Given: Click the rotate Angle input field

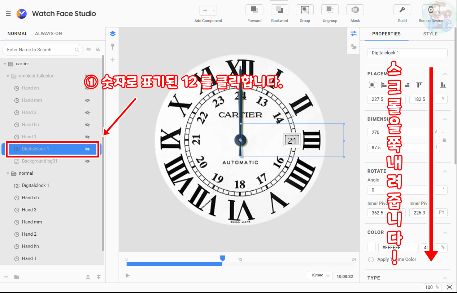Looking at the screenshot, I should coord(408,190).
